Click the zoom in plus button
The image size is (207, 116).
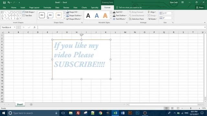coord(200,108)
